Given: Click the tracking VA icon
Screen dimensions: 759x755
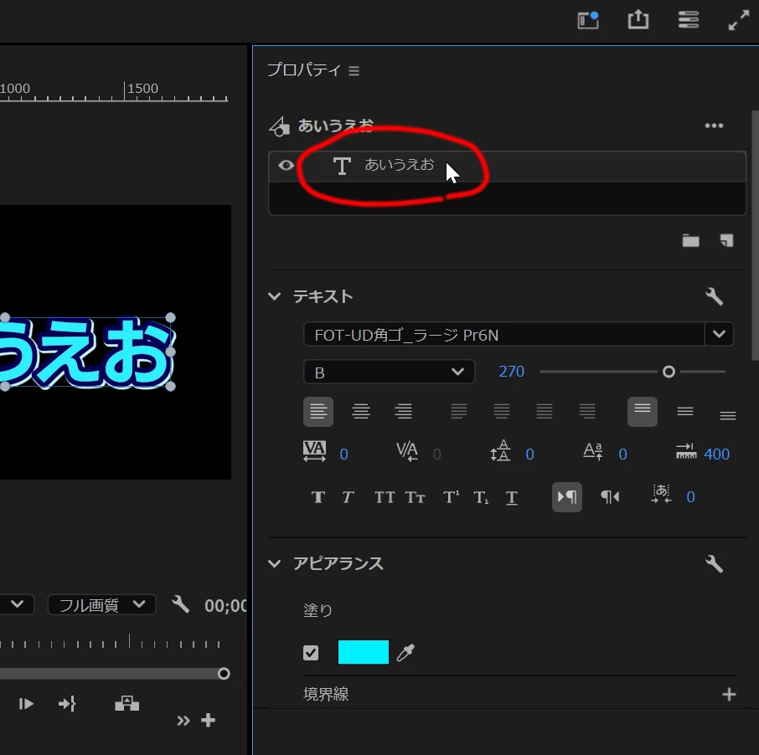Looking at the screenshot, I should coord(314,451).
